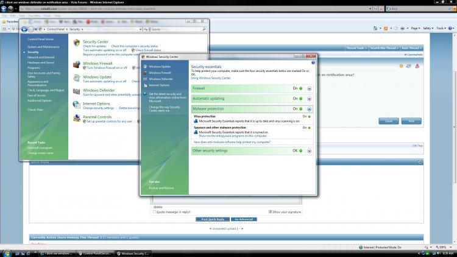The width and height of the screenshot is (457, 257).
Task: Open the Thread Tools forum menu
Action: (x=356, y=48)
